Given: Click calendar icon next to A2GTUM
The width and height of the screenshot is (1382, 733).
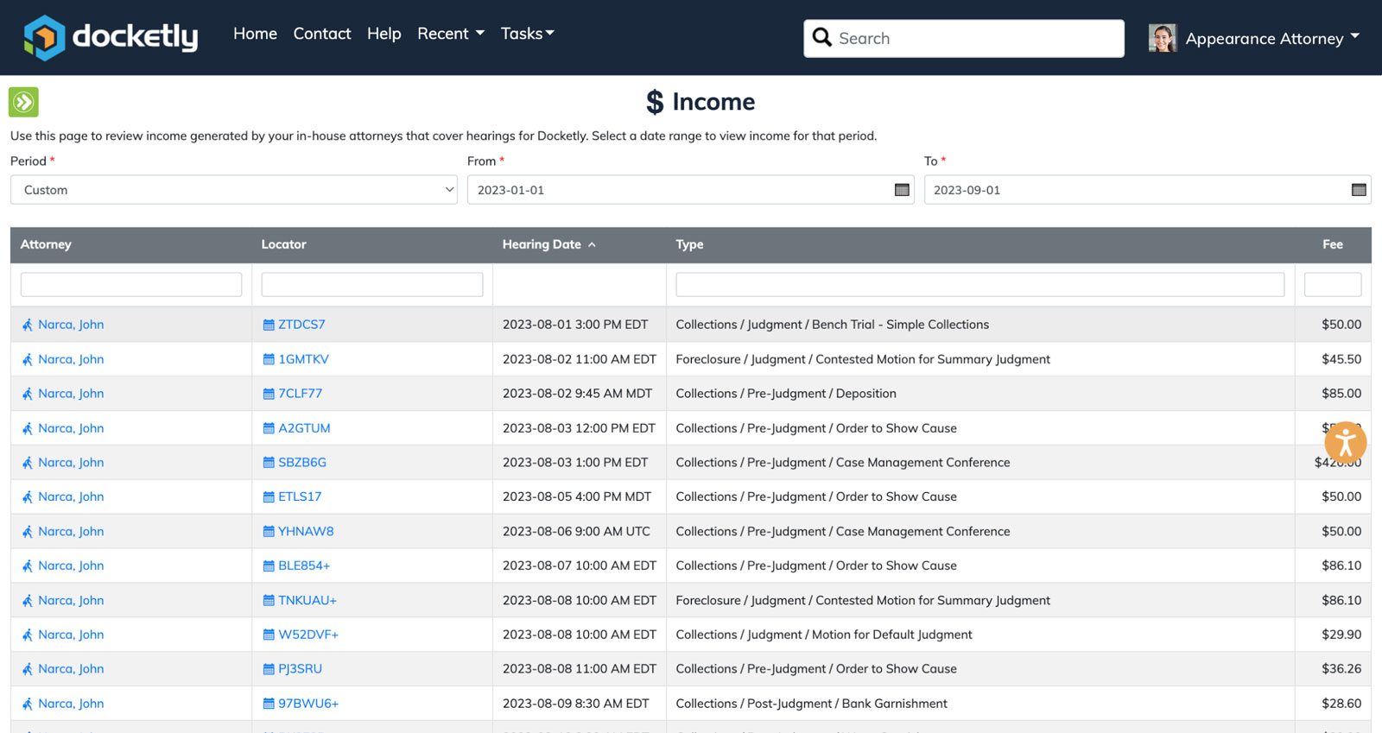Looking at the screenshot, I should tap(269, 428).
